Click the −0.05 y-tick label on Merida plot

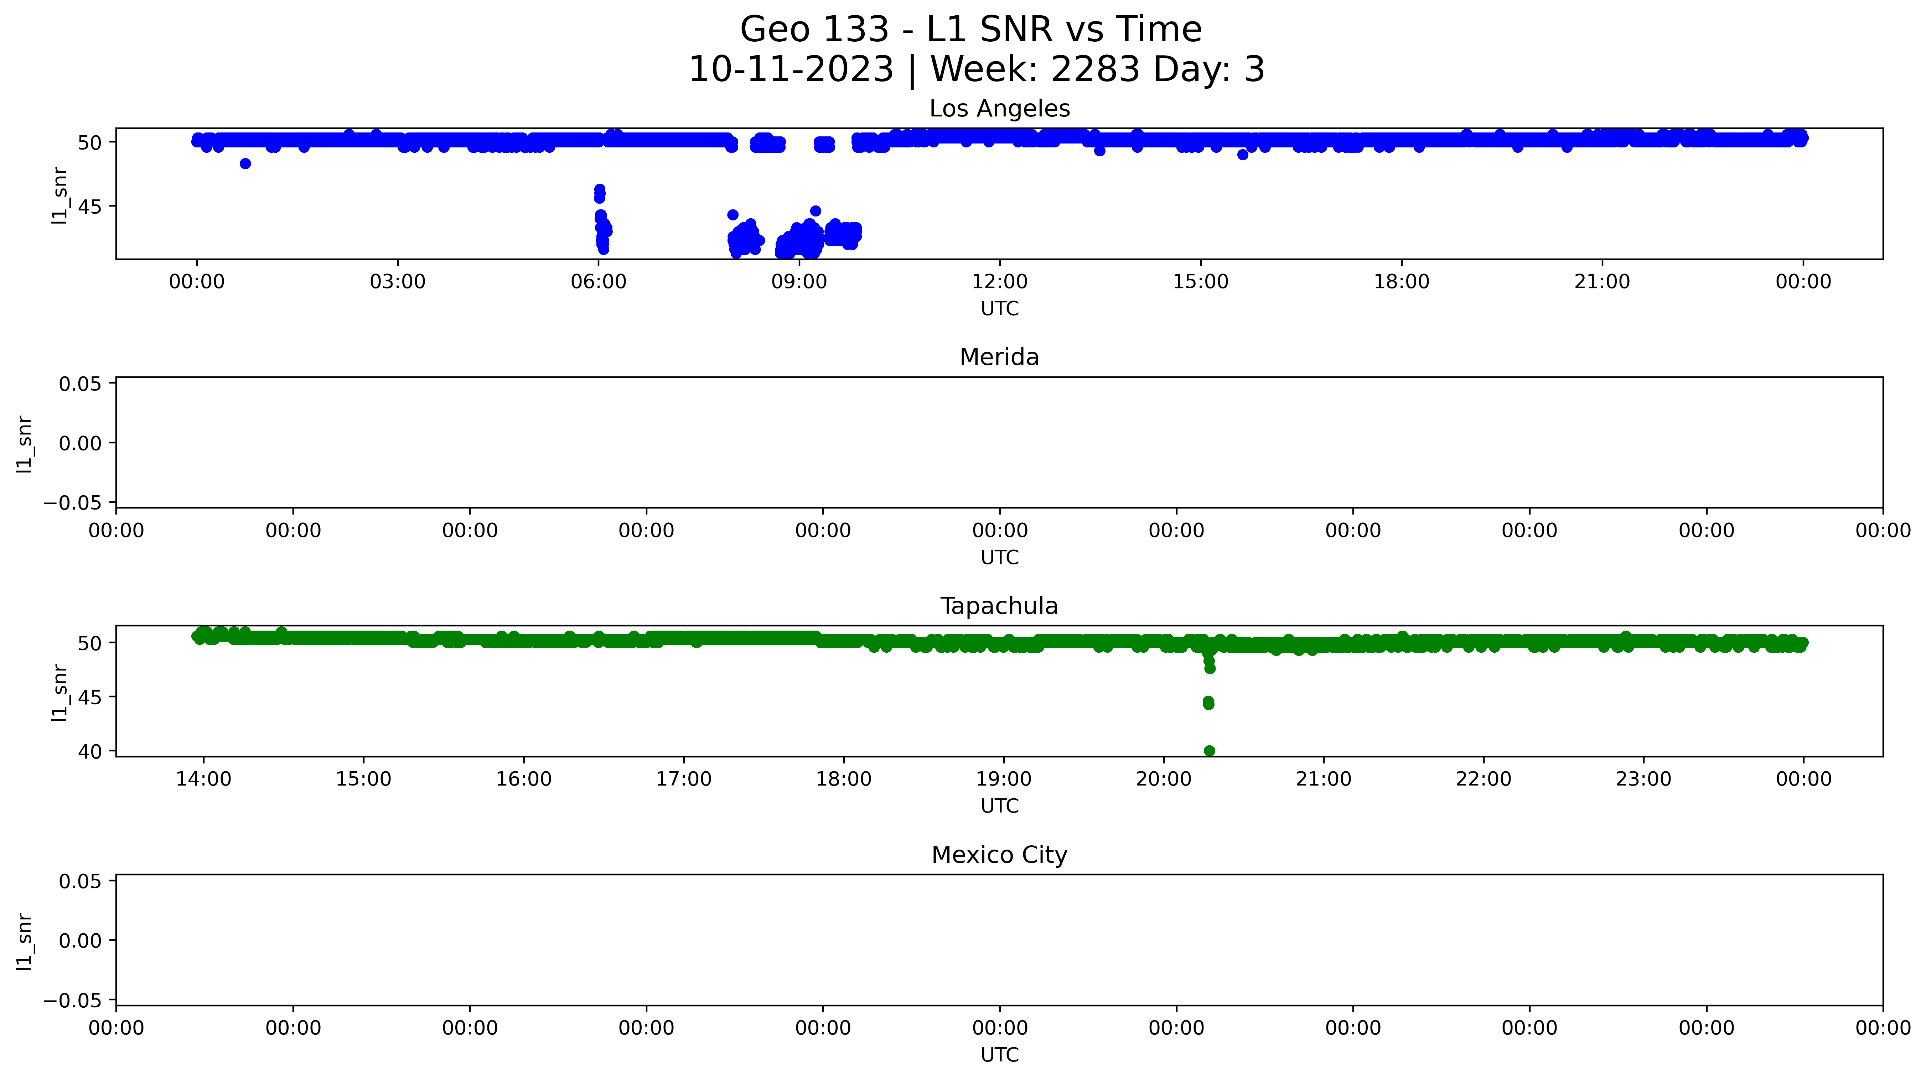point(73,503)
